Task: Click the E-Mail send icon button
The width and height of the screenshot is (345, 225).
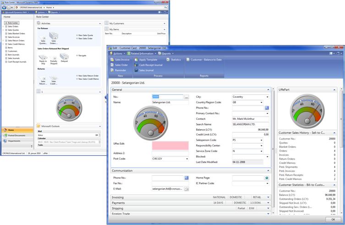Action: click(186, 189)
